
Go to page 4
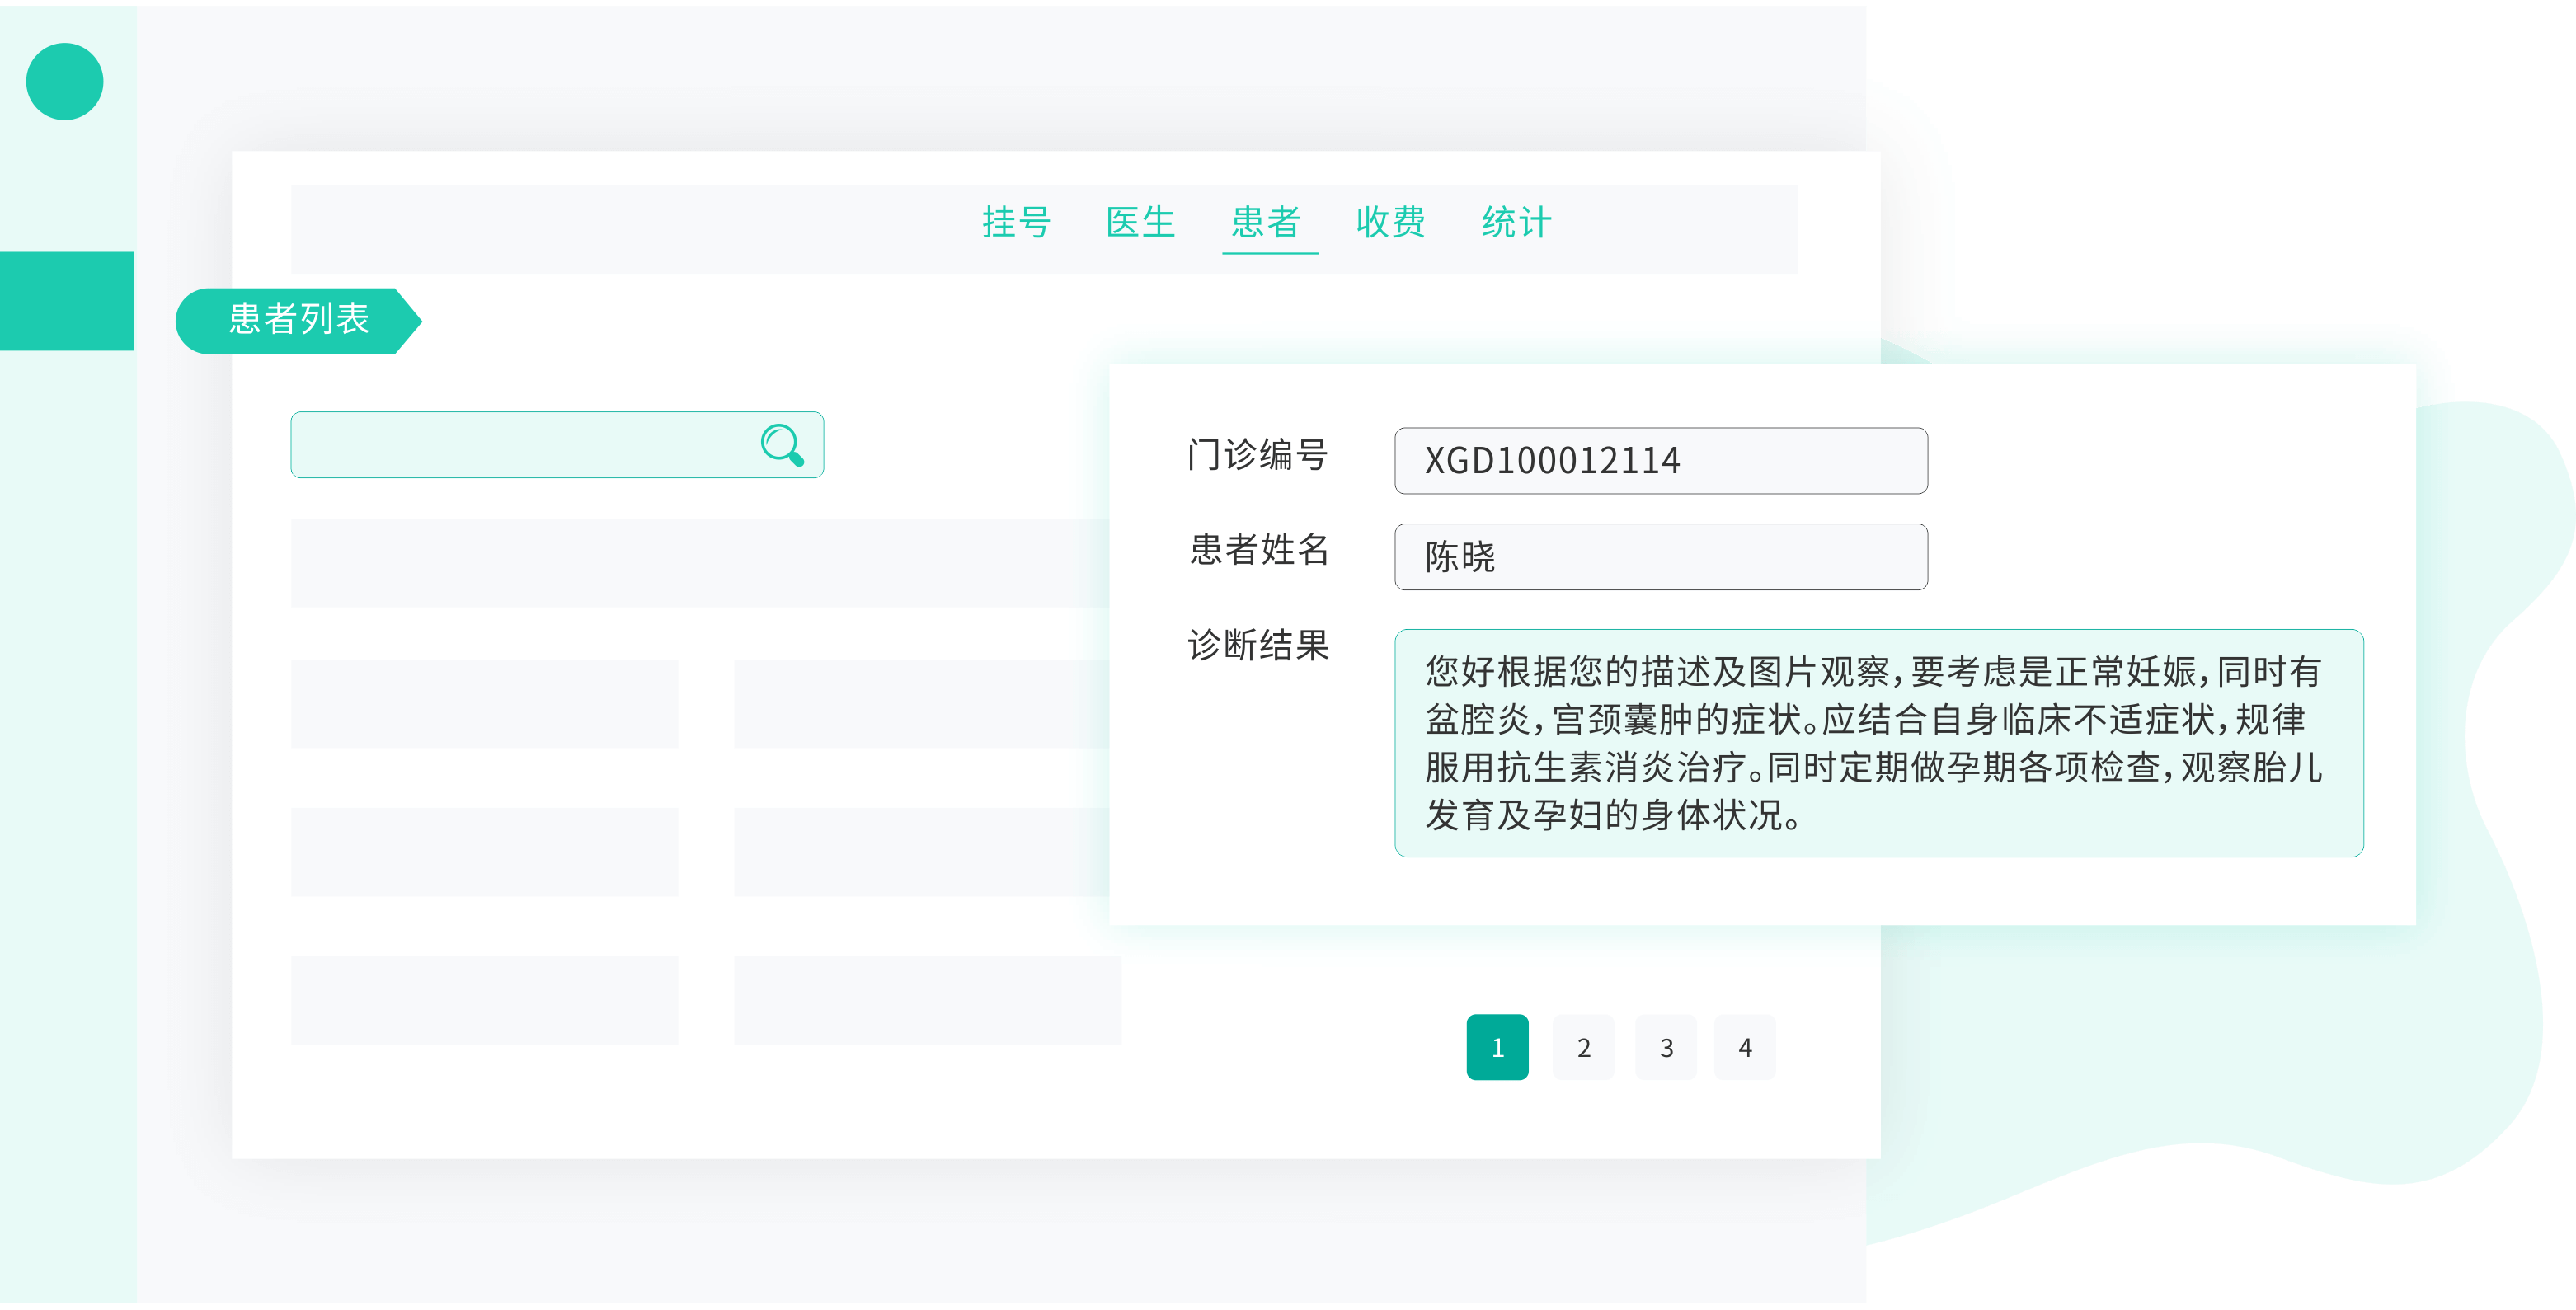pos(1745,1047)
